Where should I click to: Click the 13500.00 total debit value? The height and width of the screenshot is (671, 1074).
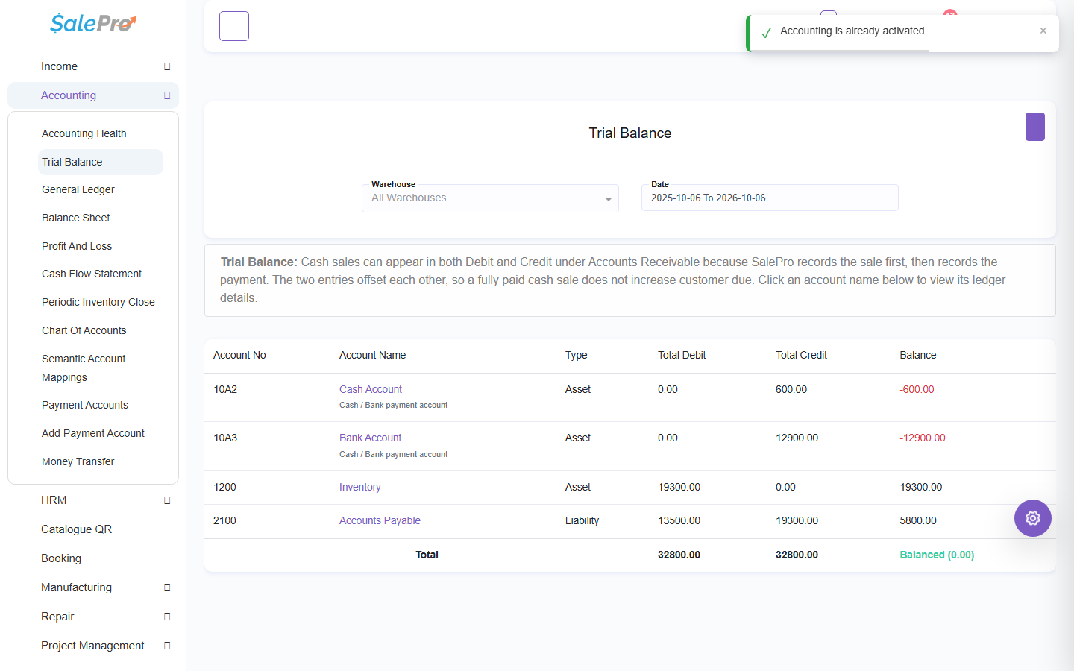pos(679,520)
